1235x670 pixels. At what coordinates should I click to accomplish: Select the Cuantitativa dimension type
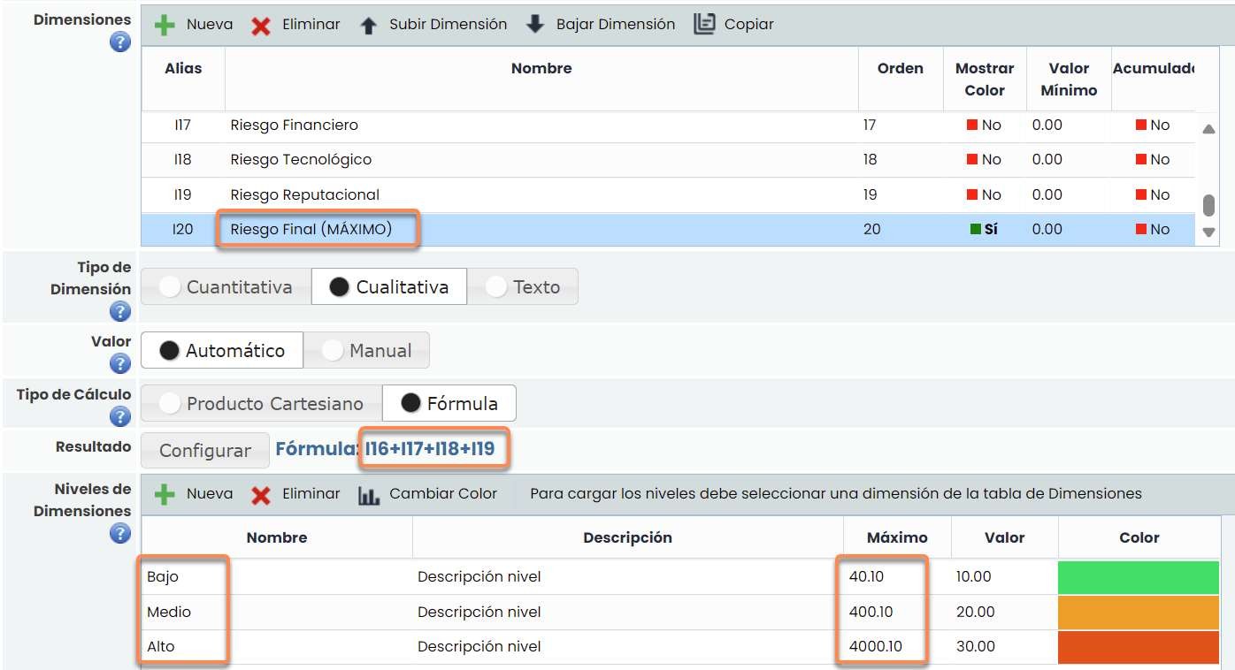[226, 287]
